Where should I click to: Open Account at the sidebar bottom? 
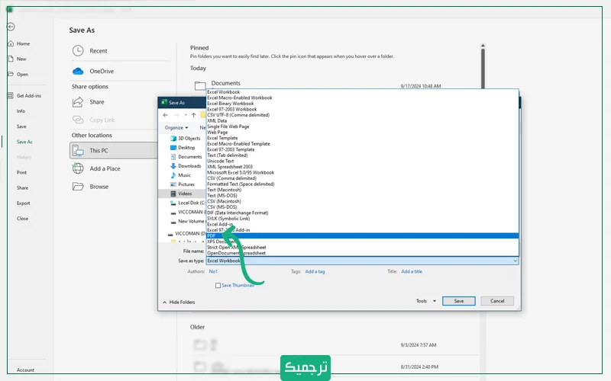tap(25, 370)
